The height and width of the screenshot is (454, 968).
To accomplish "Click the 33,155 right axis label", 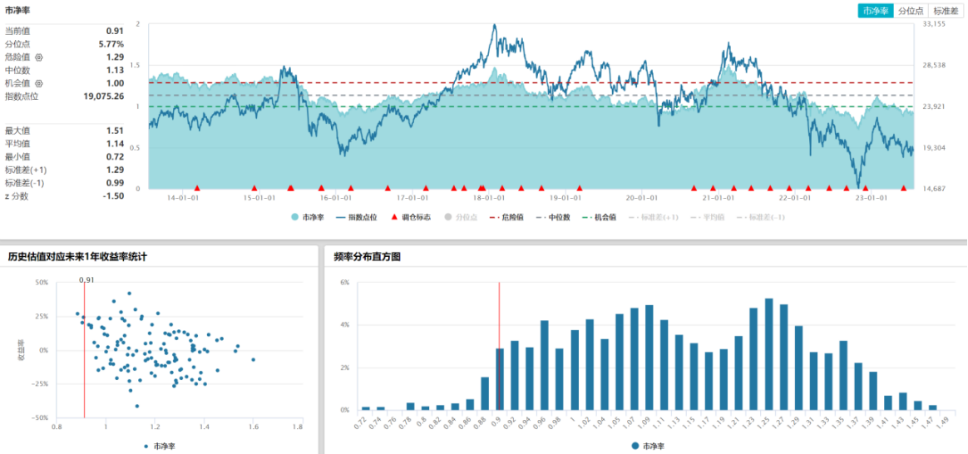I will pos(933,24).
